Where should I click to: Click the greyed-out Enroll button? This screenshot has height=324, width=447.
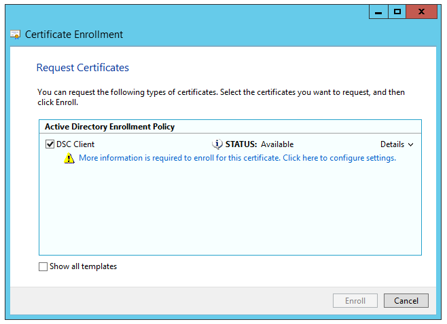355,300
